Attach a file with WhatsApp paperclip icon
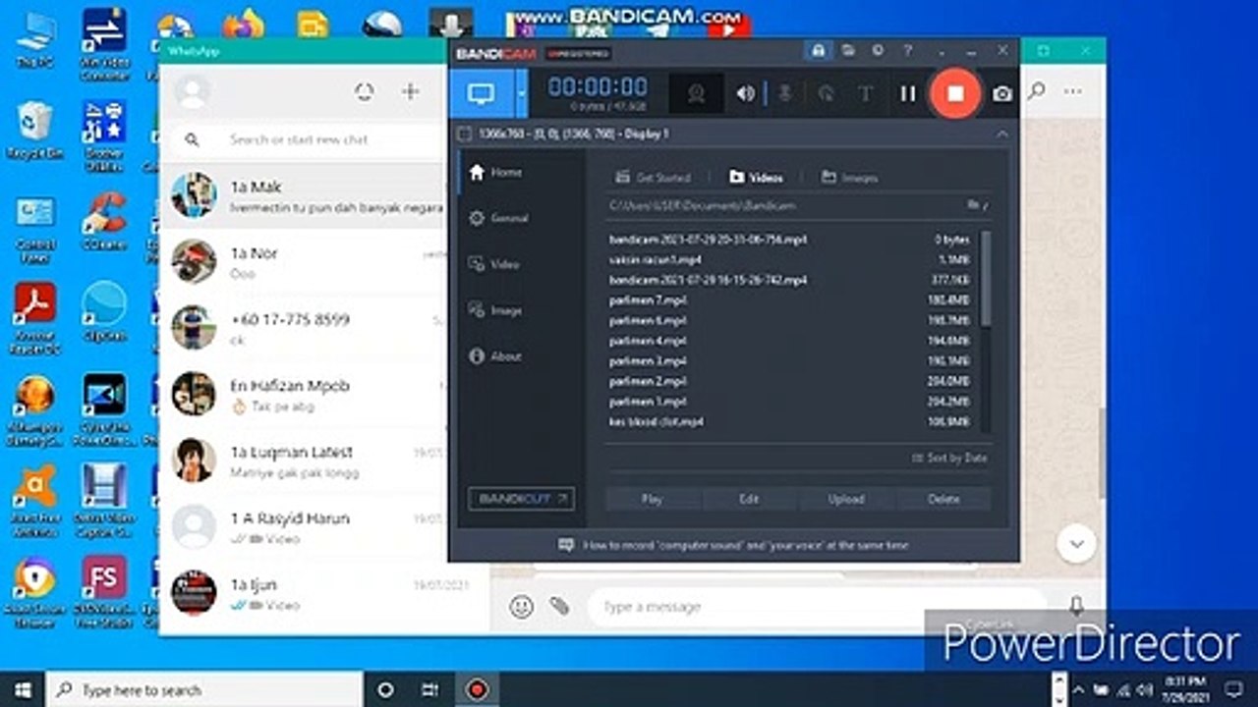Image resolution: width=1258 pixels, height=707 pixels. 560,607
